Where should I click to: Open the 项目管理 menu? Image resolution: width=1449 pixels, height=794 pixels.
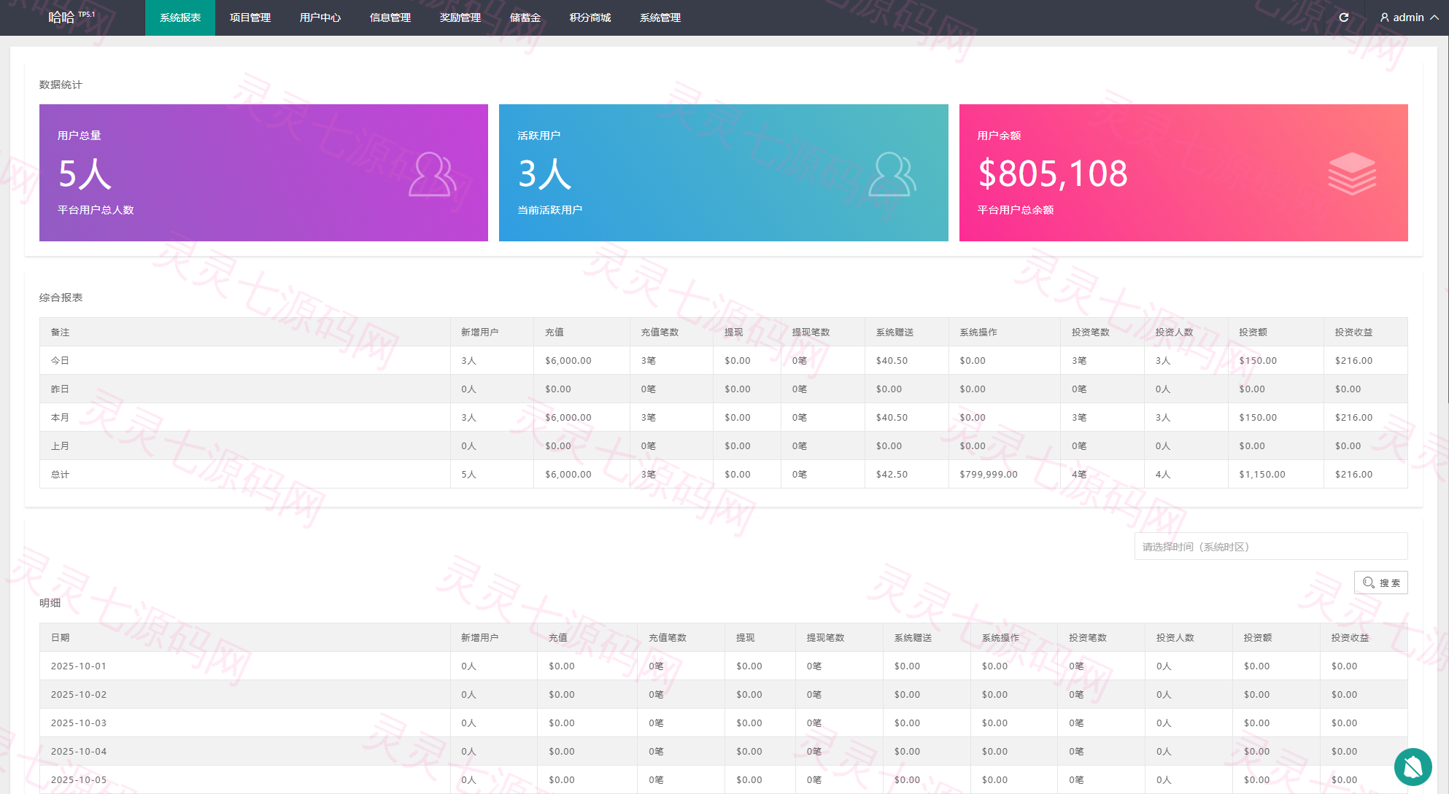click(x=250, y=17)
